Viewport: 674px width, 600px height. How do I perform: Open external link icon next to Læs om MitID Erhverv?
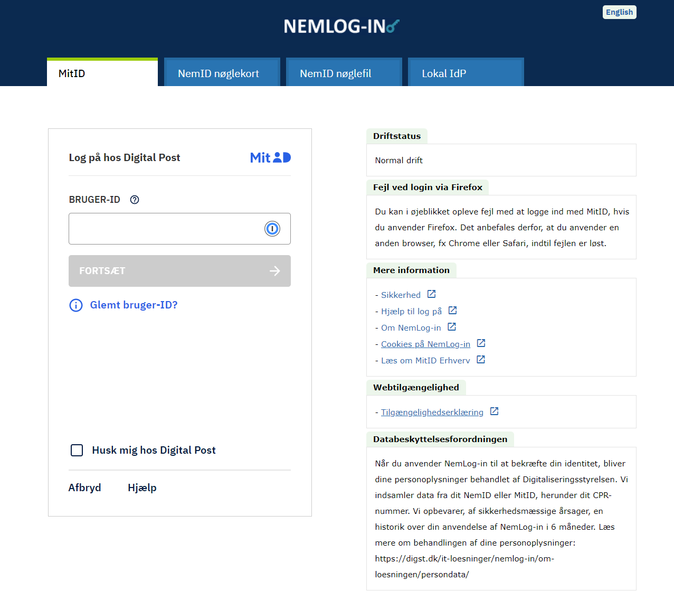point(481,360)
